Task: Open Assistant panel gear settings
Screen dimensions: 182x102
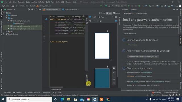Action: pyautogui.click(x=174, y=9)
